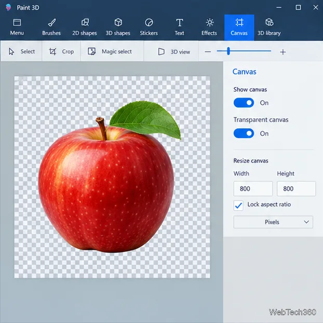The image size is (323, 323).
Task: Click the Paint 3D app logo
Action: pyautogui.click(x=8, y=7)
